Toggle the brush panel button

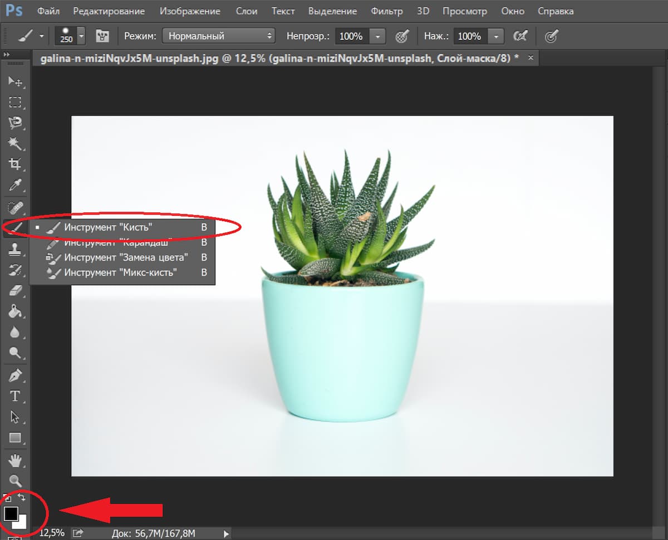click(102, 36)
